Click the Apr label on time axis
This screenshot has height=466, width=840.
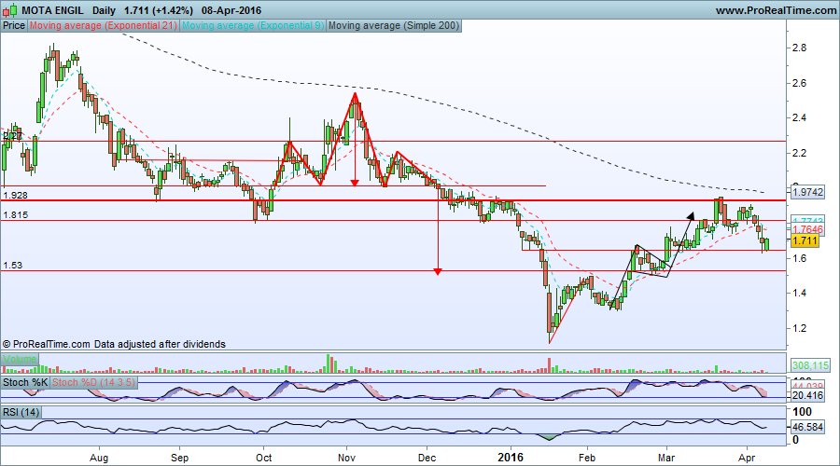747,458
